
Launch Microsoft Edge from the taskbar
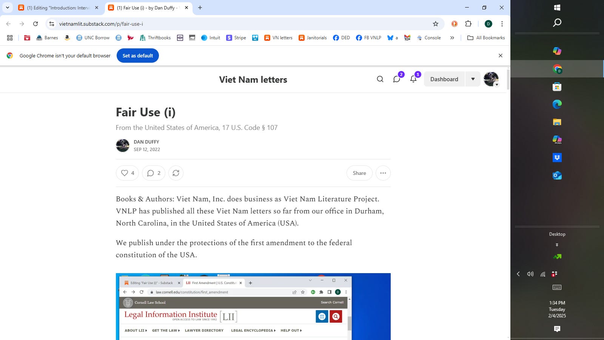tap(557, 104)
